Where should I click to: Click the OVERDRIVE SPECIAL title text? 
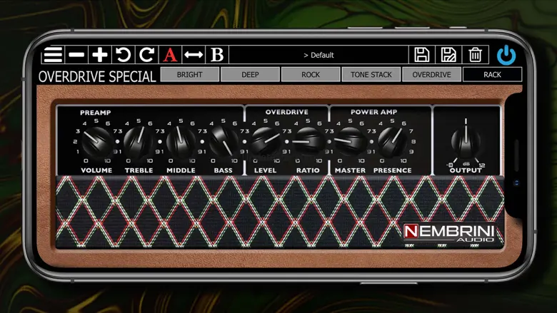[x=97, y=76]
